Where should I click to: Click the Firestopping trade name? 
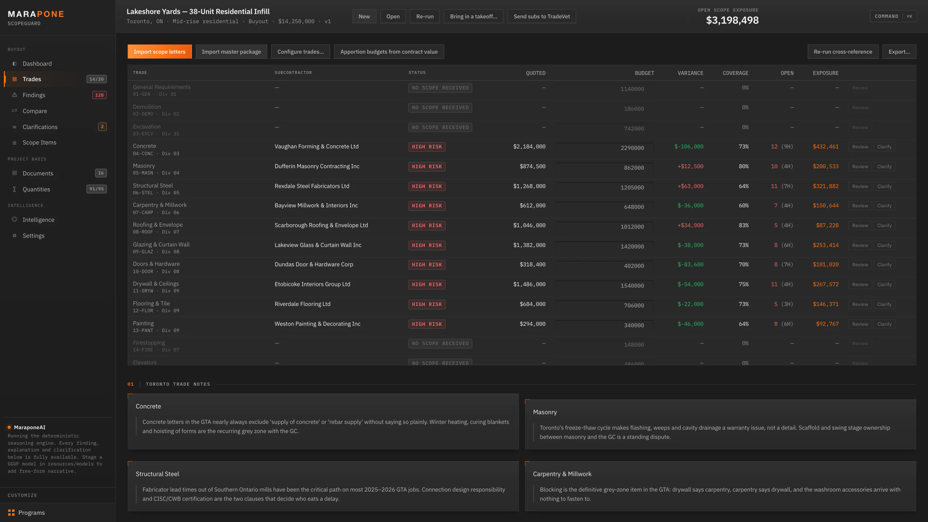pyautogui.click(x=149, y=343)
